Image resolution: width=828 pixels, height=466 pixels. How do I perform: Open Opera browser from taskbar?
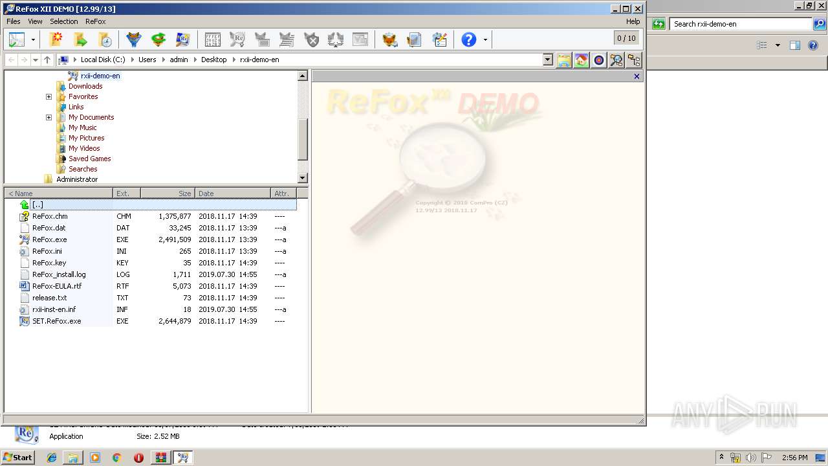pyautogui.click(x=138, y=458)
